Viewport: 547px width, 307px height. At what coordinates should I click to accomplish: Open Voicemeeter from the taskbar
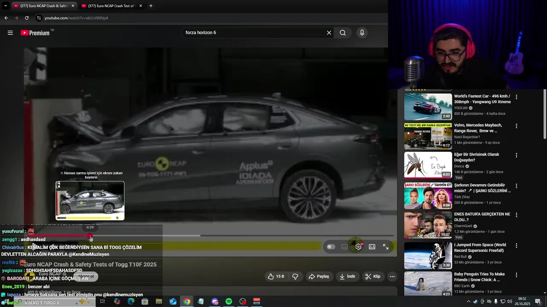[257, 301]
